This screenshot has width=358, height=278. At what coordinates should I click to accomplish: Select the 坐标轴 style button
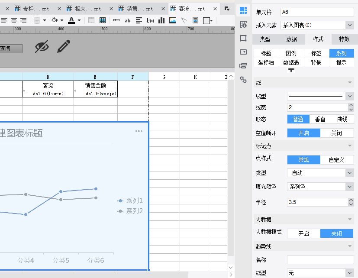tap(266, 62)
